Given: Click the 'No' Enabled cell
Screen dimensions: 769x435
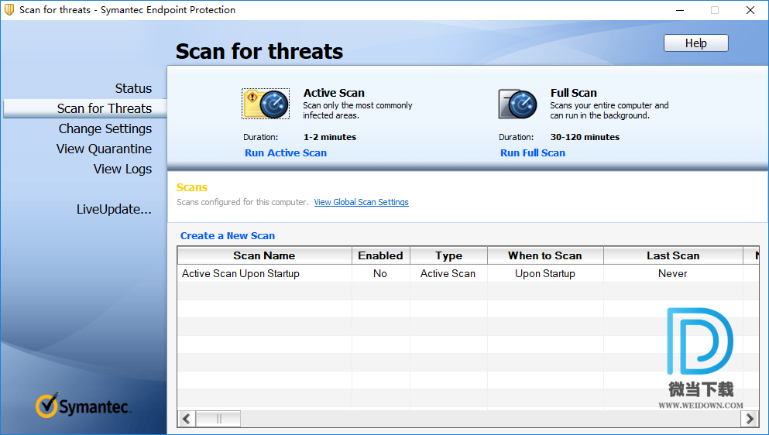Looking at the screenshot, I should pos(380,273).
